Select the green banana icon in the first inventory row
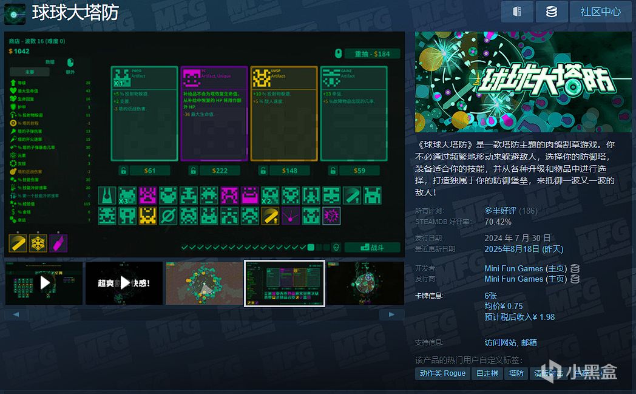The image size is (636, 394). (x=351, y=195)
